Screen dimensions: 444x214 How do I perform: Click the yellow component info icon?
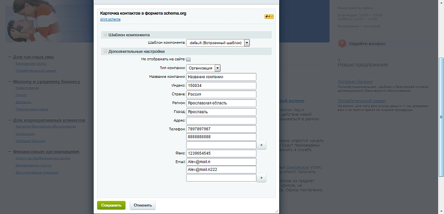tap(269, 17)
